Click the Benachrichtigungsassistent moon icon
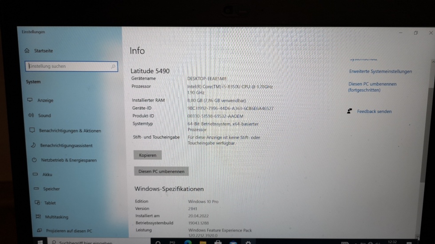The height and width of the screenshot is (244, 435). 33,145
